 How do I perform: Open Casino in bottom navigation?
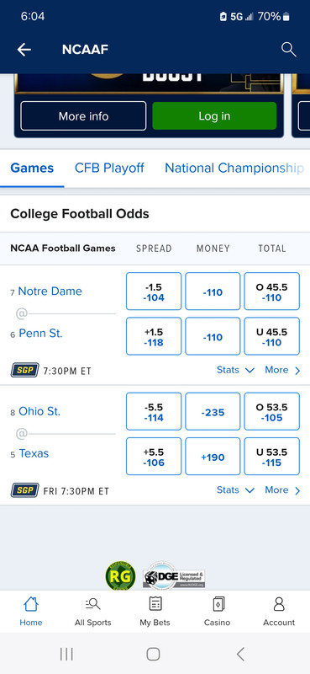point(217,612)
